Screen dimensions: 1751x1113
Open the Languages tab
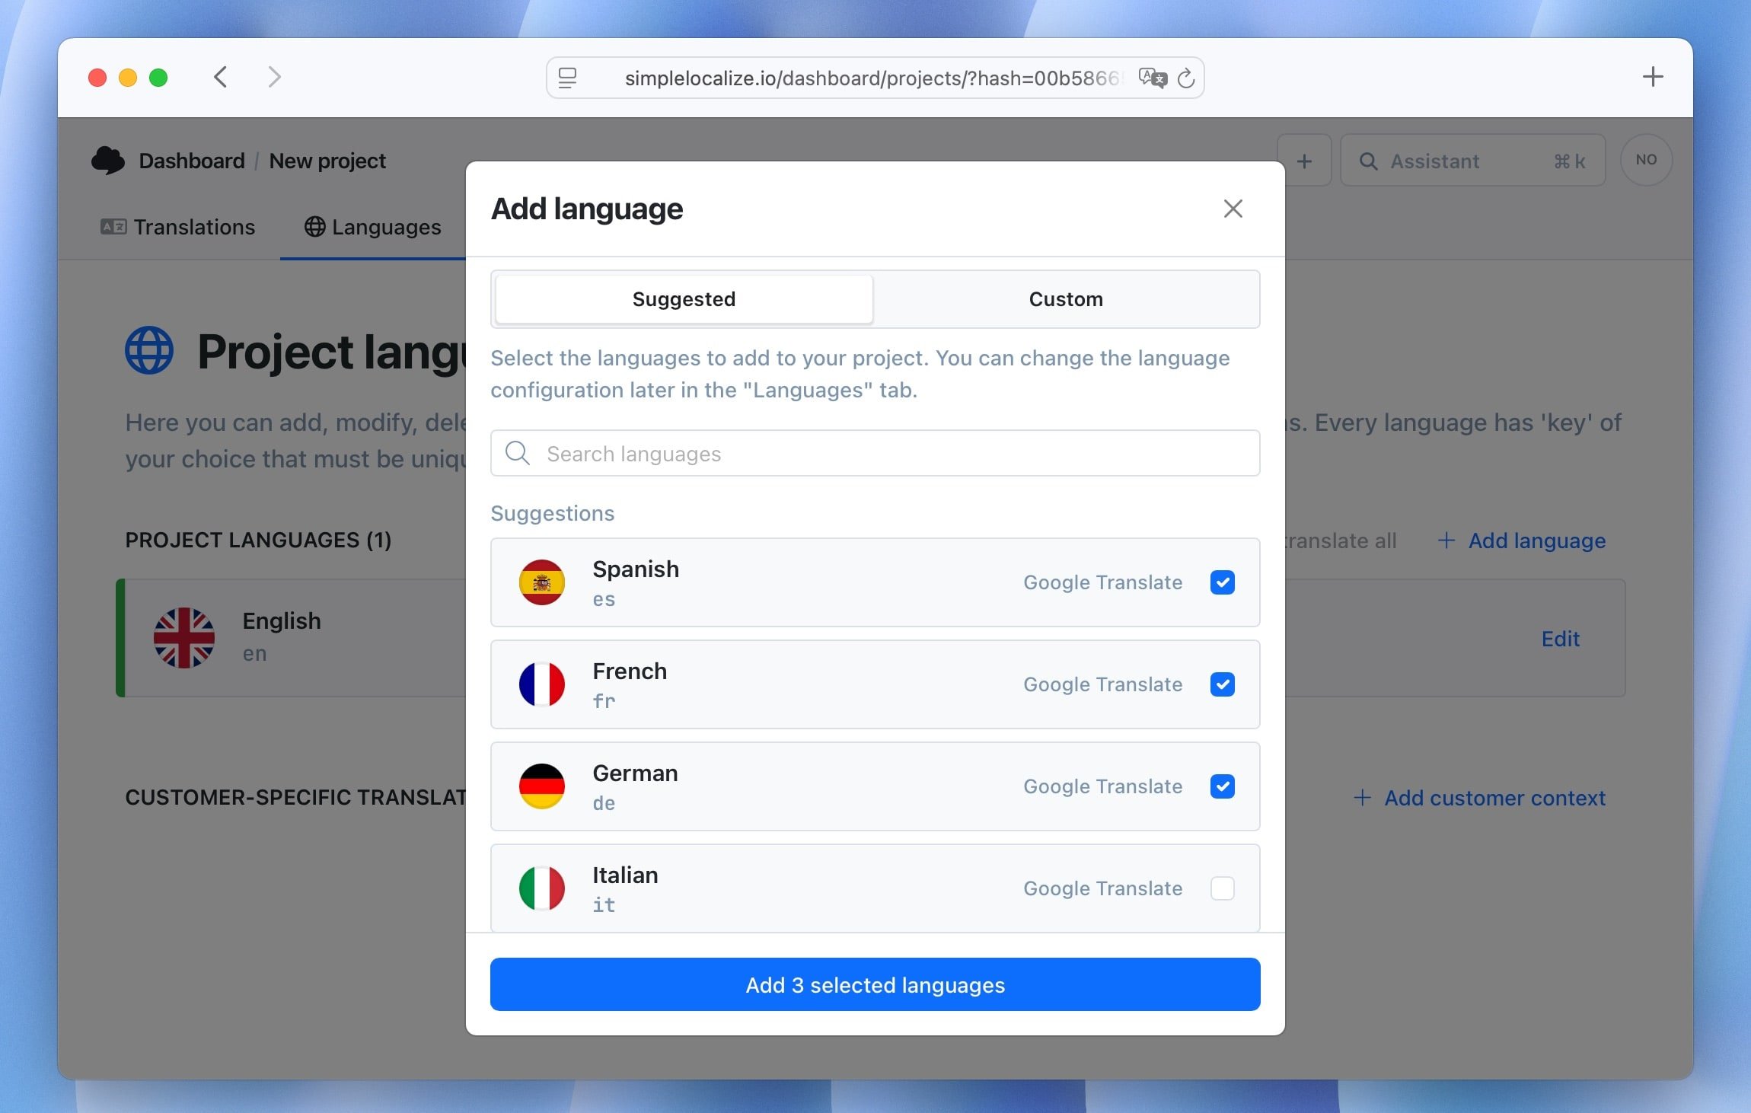pyautogui.click(x=372, y=227)
